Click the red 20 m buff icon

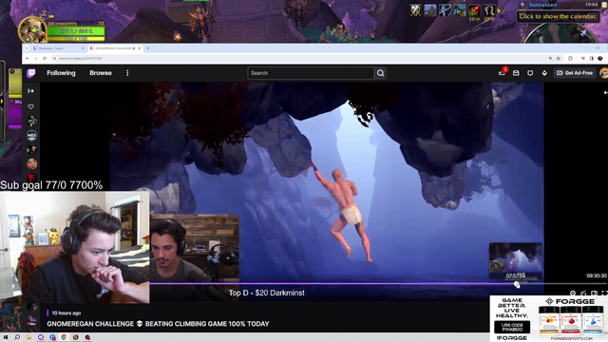click(x=474, y=10)
